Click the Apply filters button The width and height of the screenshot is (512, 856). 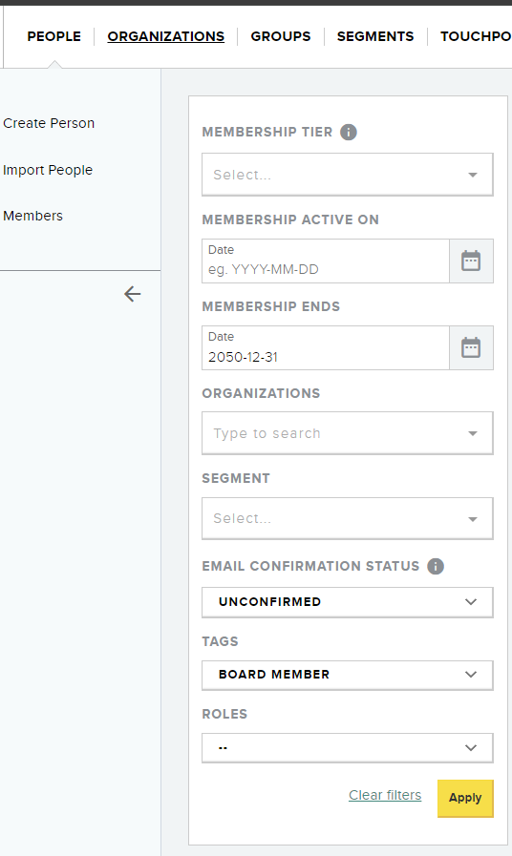point(465,798)
